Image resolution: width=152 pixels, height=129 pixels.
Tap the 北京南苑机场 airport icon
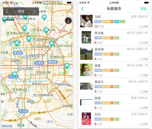pos(35,95)
